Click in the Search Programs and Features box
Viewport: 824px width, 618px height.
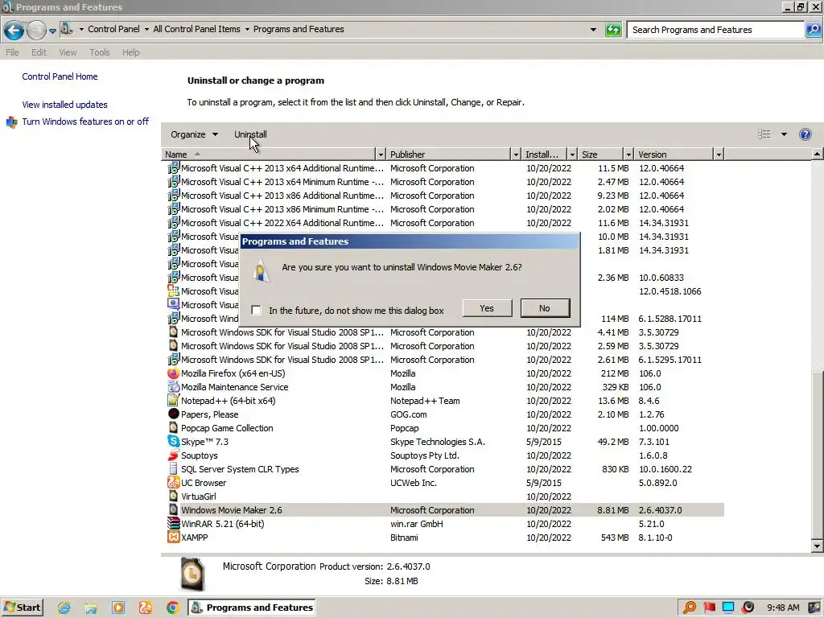tap(715, 30)
